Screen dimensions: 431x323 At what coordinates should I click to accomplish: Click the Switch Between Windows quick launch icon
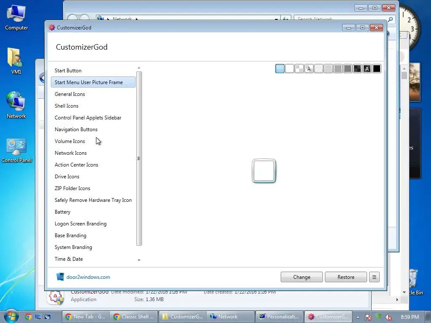48,317
